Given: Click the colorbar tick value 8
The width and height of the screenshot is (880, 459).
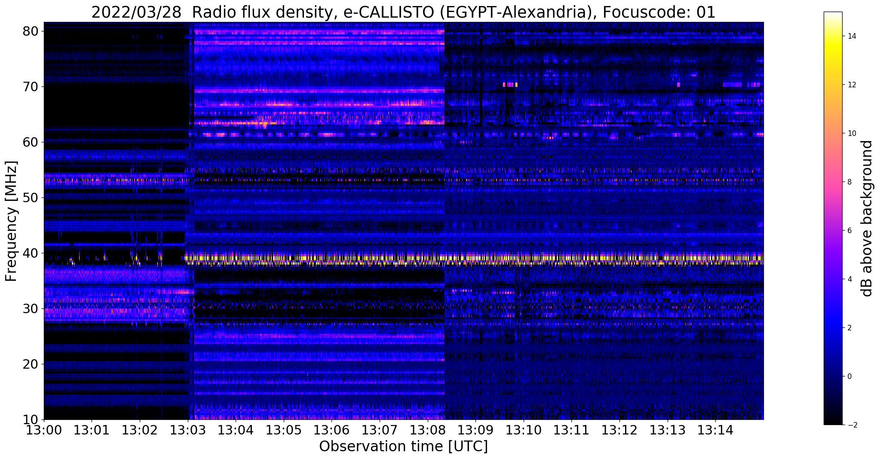Looking at the screenshot, I should [x=849, y=182].
